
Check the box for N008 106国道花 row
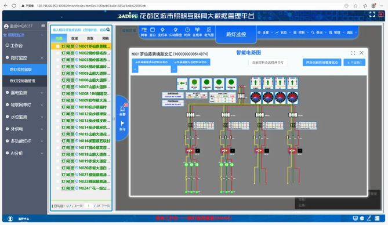click(x=57, y=93)
